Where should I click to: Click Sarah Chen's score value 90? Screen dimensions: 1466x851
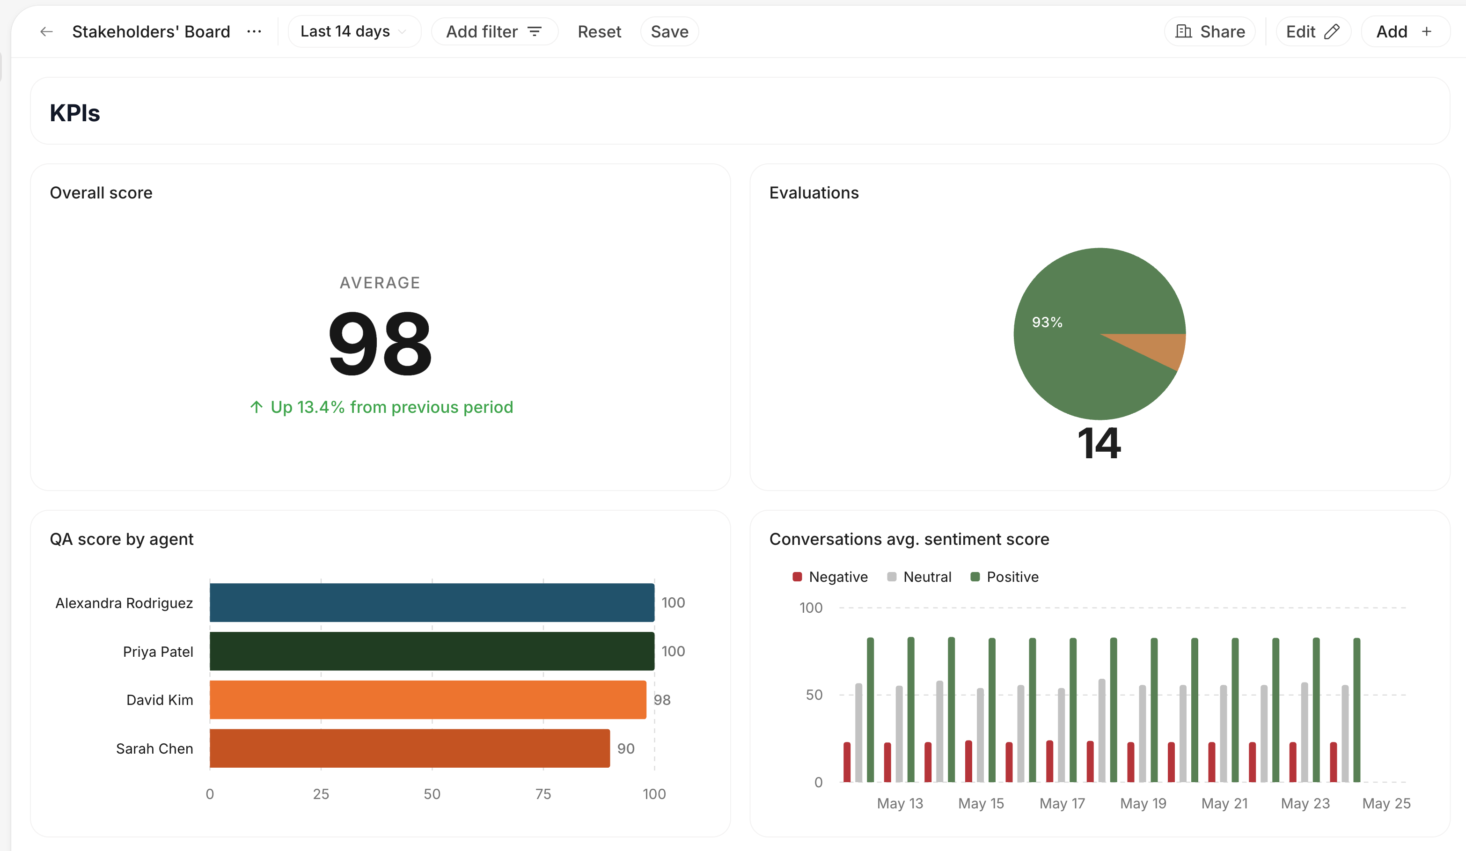click(626, 748)
